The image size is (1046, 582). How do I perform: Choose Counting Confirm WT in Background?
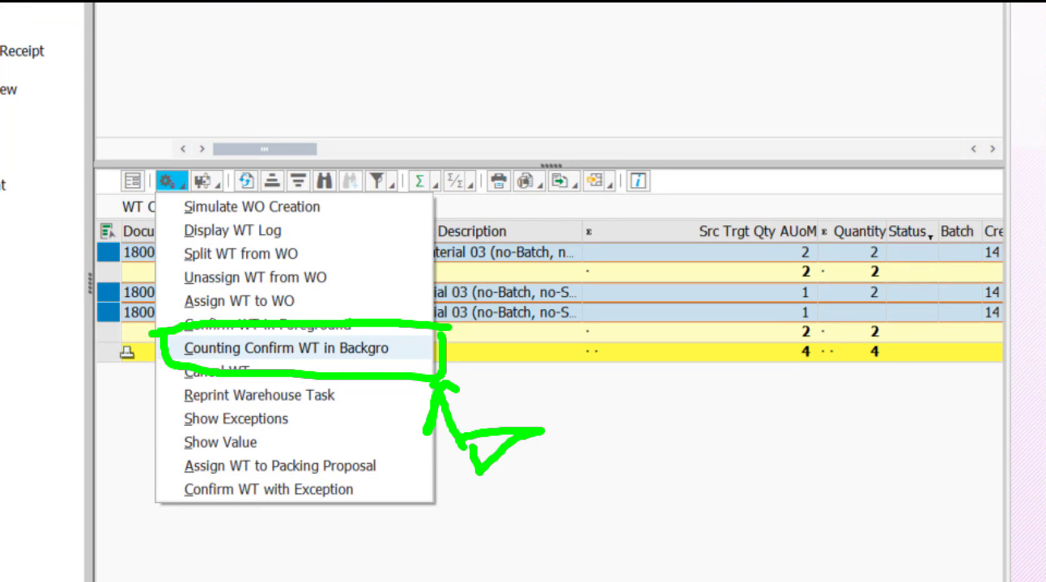pos(287,348)
